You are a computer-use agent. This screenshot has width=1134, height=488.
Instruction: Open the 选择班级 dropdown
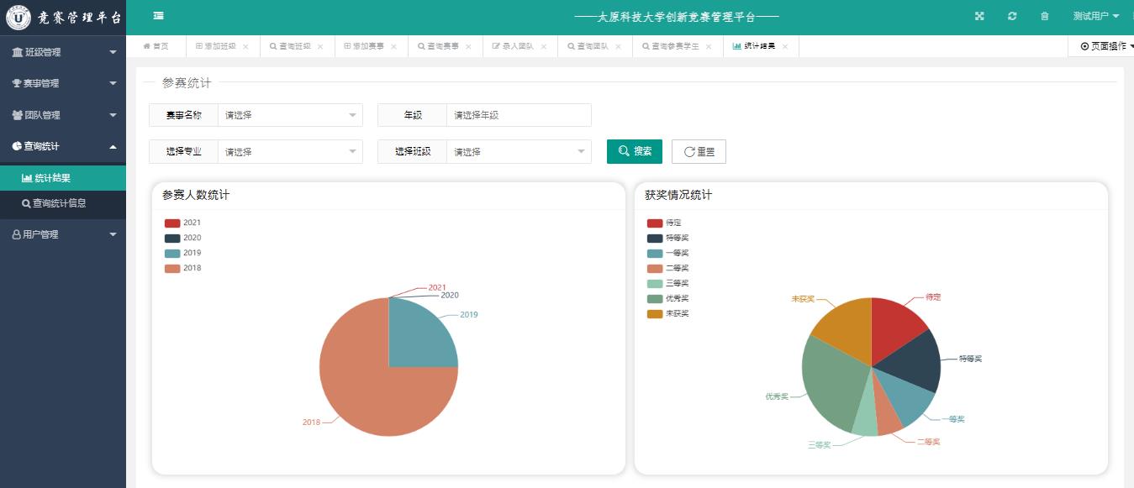click(x=519, y=152)
